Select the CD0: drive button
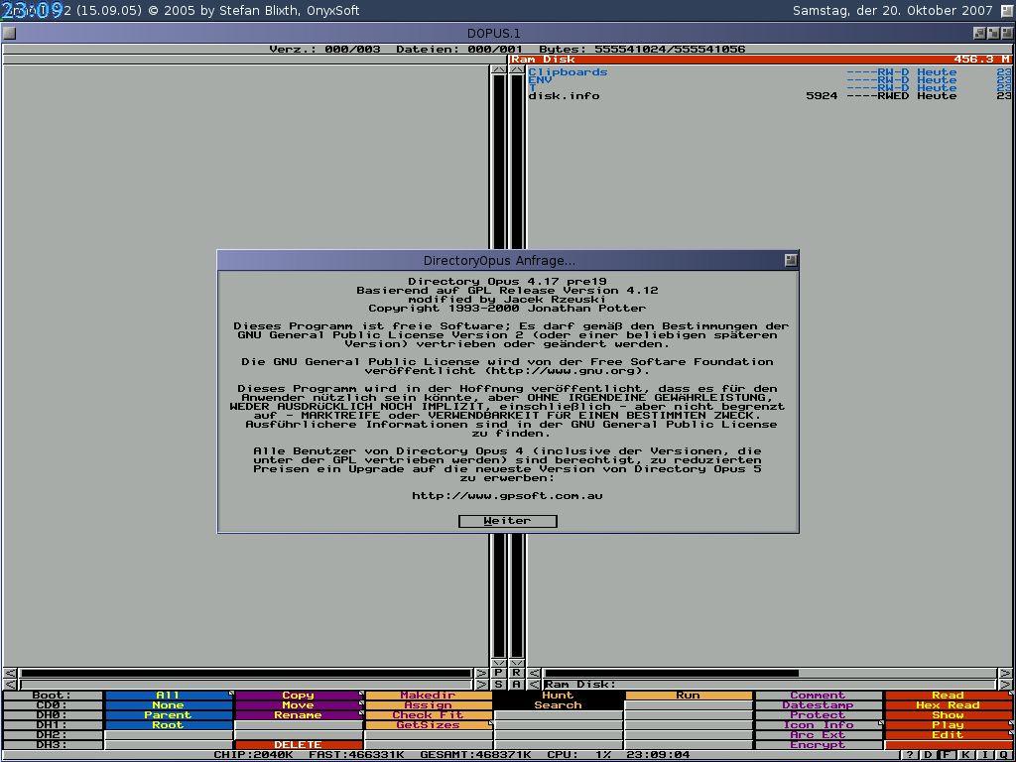1016x762 pixels. [x=53, y=705]
